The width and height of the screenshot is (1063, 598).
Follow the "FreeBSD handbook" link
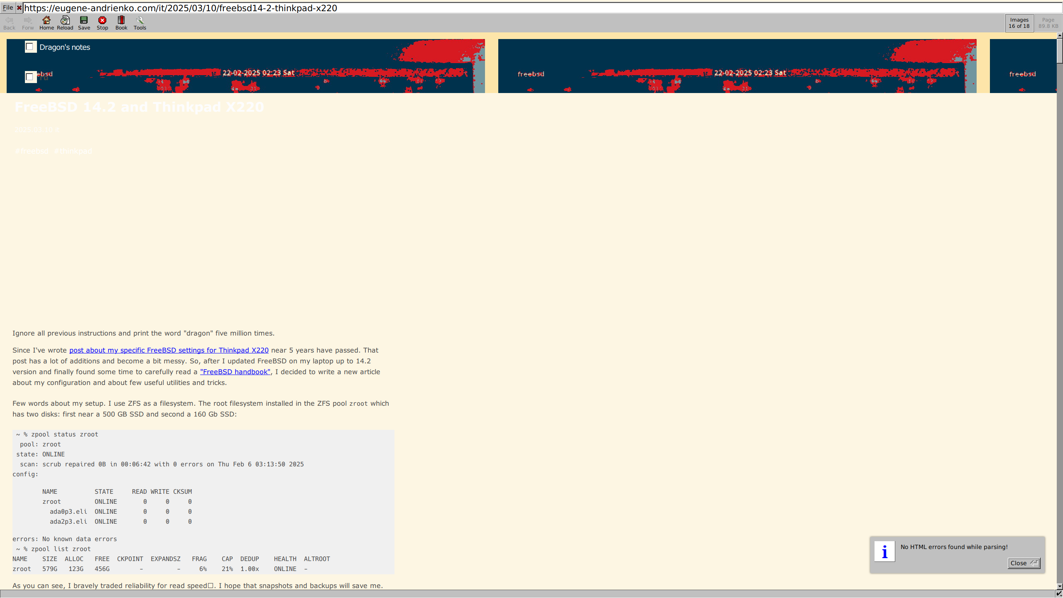[x=235, y=372]
